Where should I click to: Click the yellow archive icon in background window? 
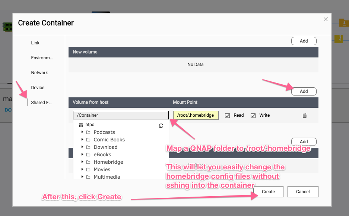(339, 39)
